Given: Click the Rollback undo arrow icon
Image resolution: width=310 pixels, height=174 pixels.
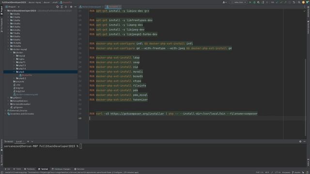Looking at the screenshot, I should [294, 2].
